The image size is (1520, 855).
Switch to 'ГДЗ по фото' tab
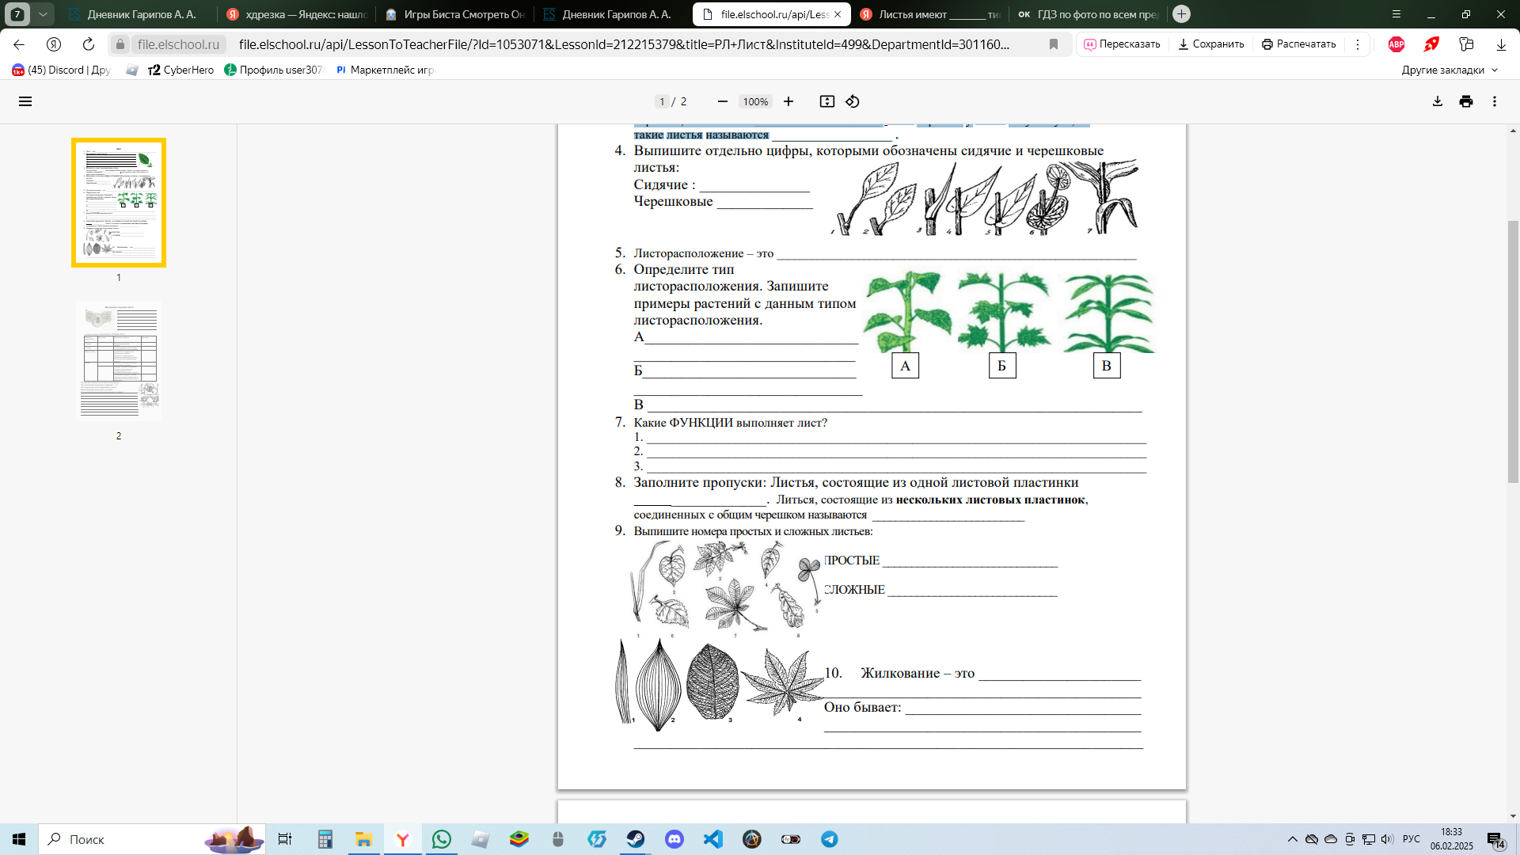1089,14
